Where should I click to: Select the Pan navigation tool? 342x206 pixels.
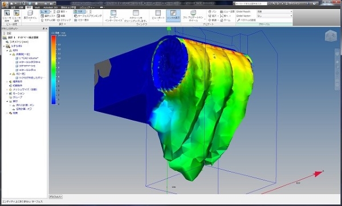click(x=212, y=11)
